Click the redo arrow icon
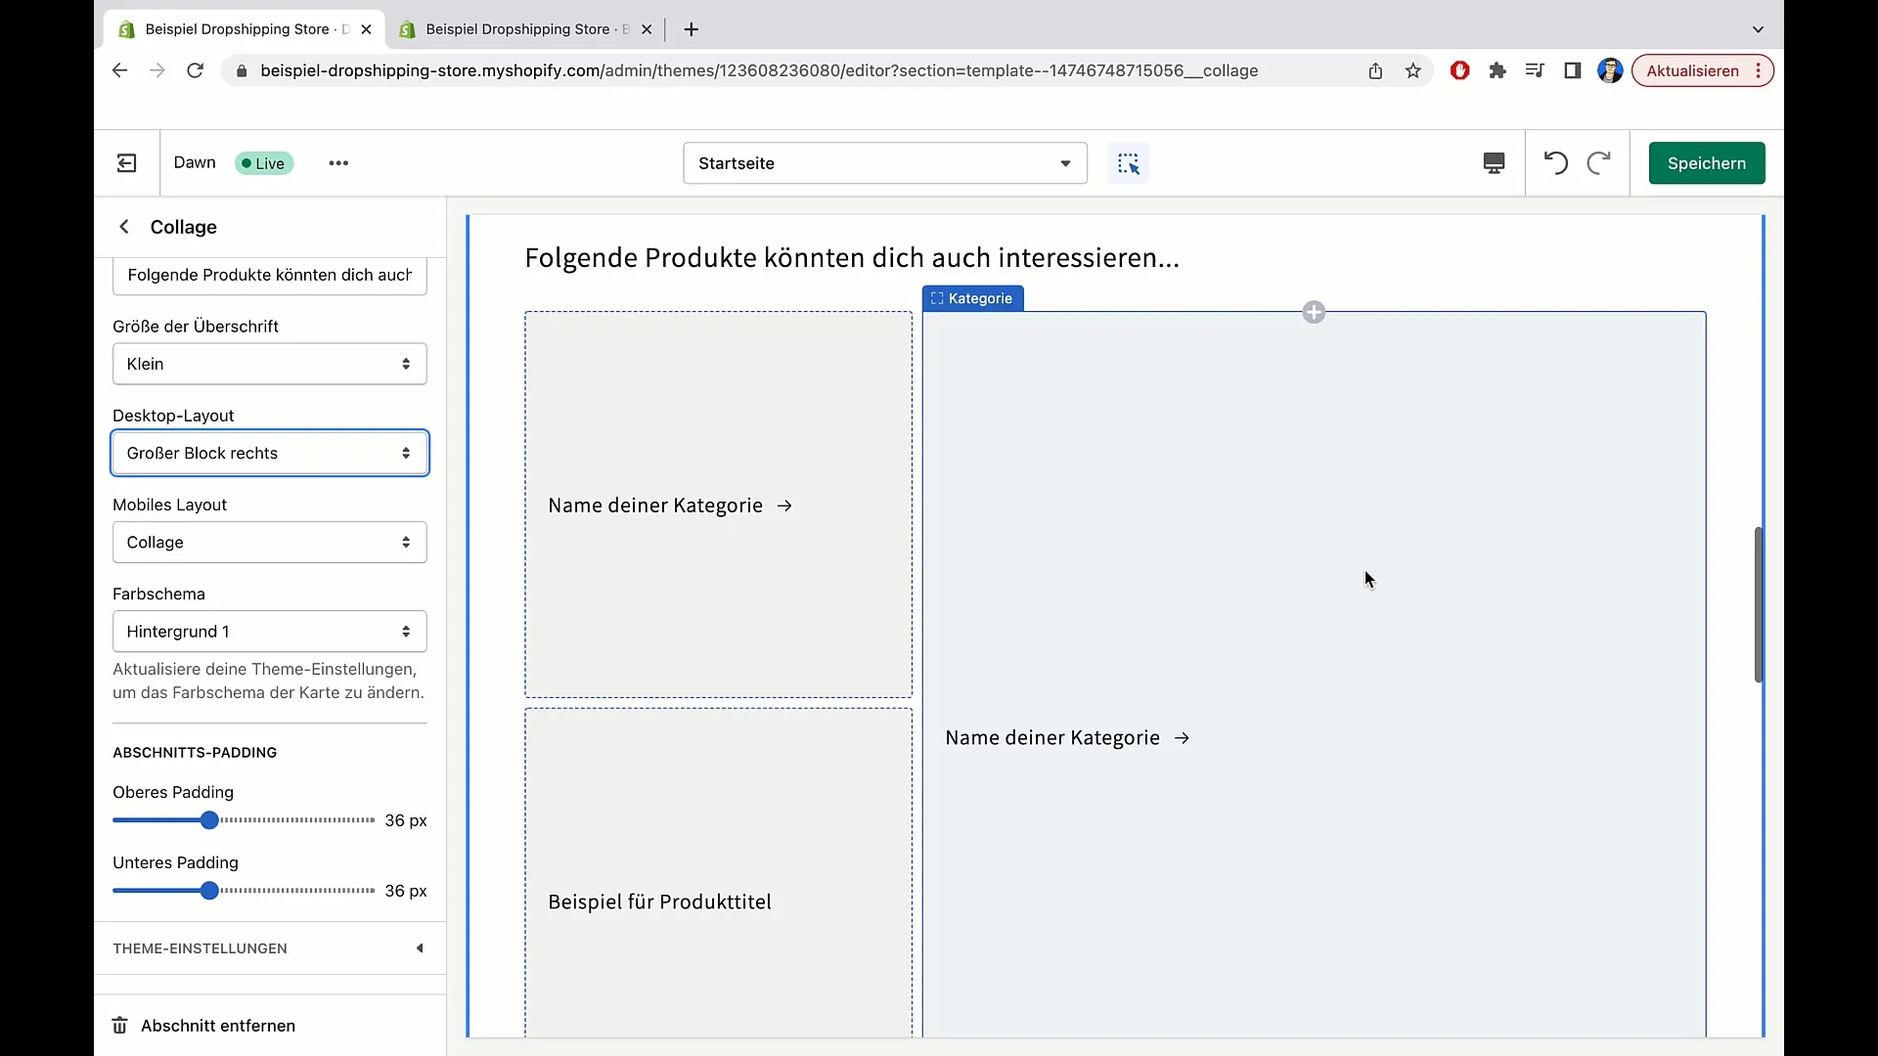Image resolution: width=1878 pixels, height=1056 pixels. coord(1598,163)
